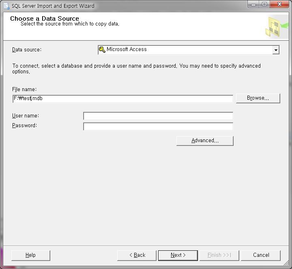292x269 pixels.
Task: Cancel the wizard
Action: (x=261, y=255)
